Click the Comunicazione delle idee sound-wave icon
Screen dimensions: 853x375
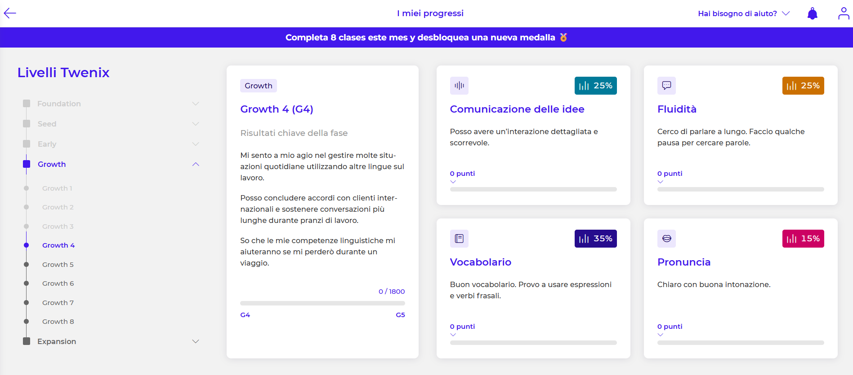click(459, 86)
